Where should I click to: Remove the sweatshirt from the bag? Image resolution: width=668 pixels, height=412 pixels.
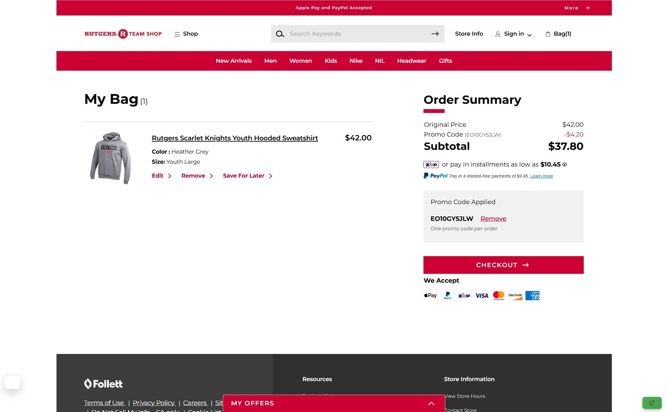pos(197,176)
